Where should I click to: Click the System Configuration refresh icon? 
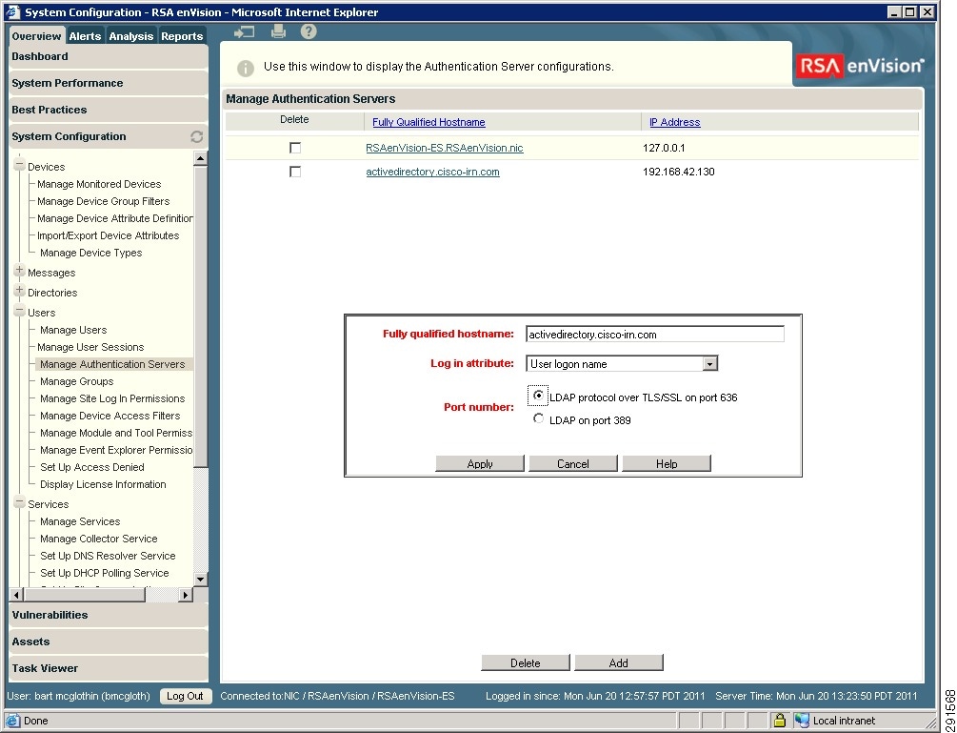pos(196,137)
